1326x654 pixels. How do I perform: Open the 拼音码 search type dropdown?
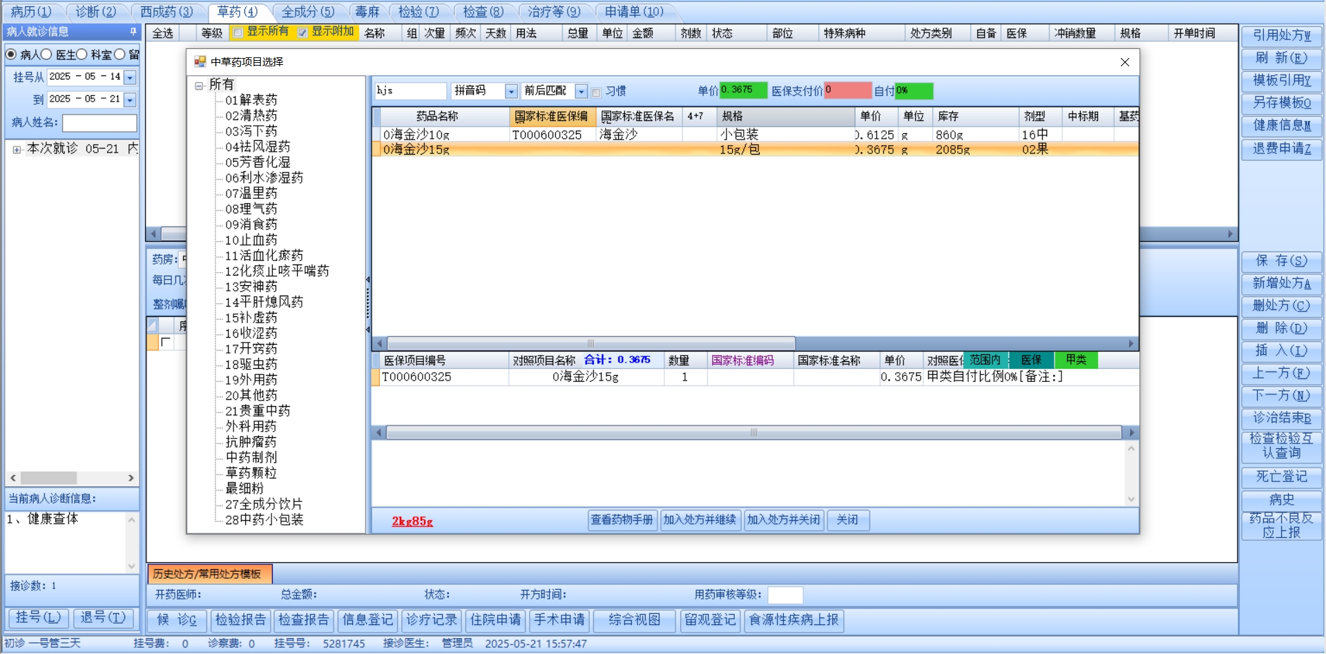(x=511, y=91)
